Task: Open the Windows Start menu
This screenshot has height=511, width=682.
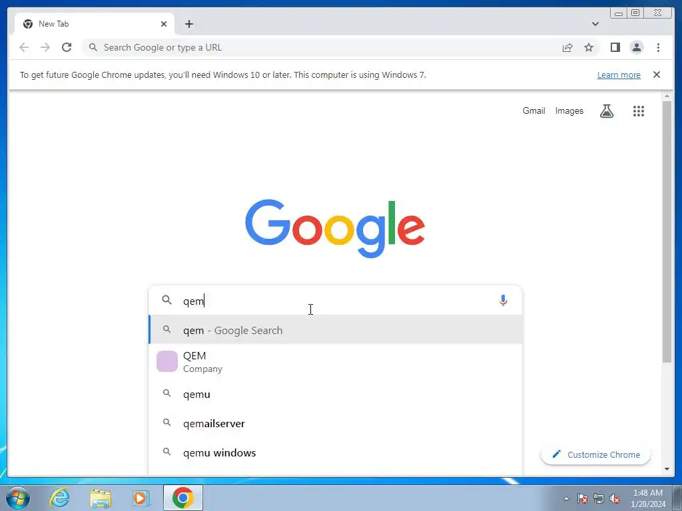Action: 18,498
